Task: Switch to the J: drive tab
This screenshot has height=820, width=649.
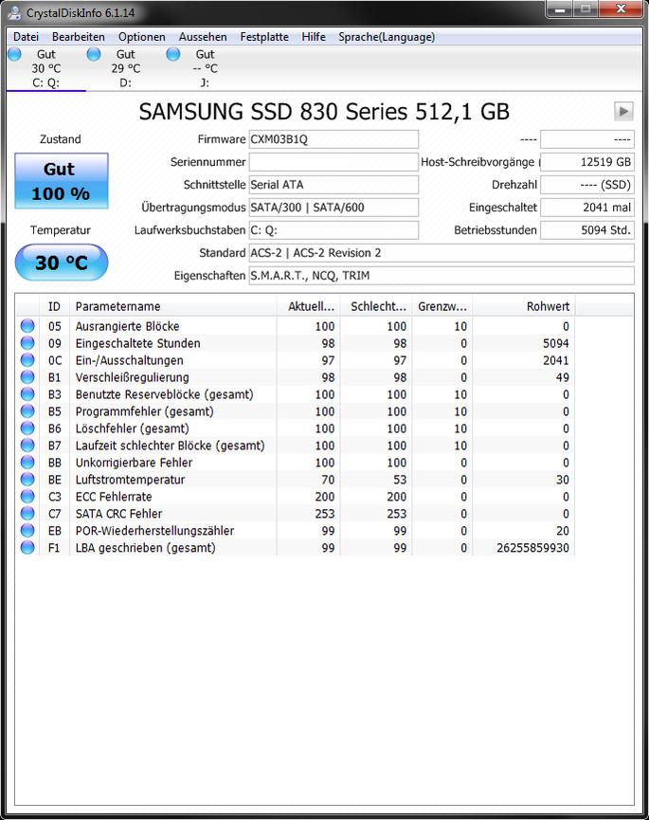Action: [205, 68]
